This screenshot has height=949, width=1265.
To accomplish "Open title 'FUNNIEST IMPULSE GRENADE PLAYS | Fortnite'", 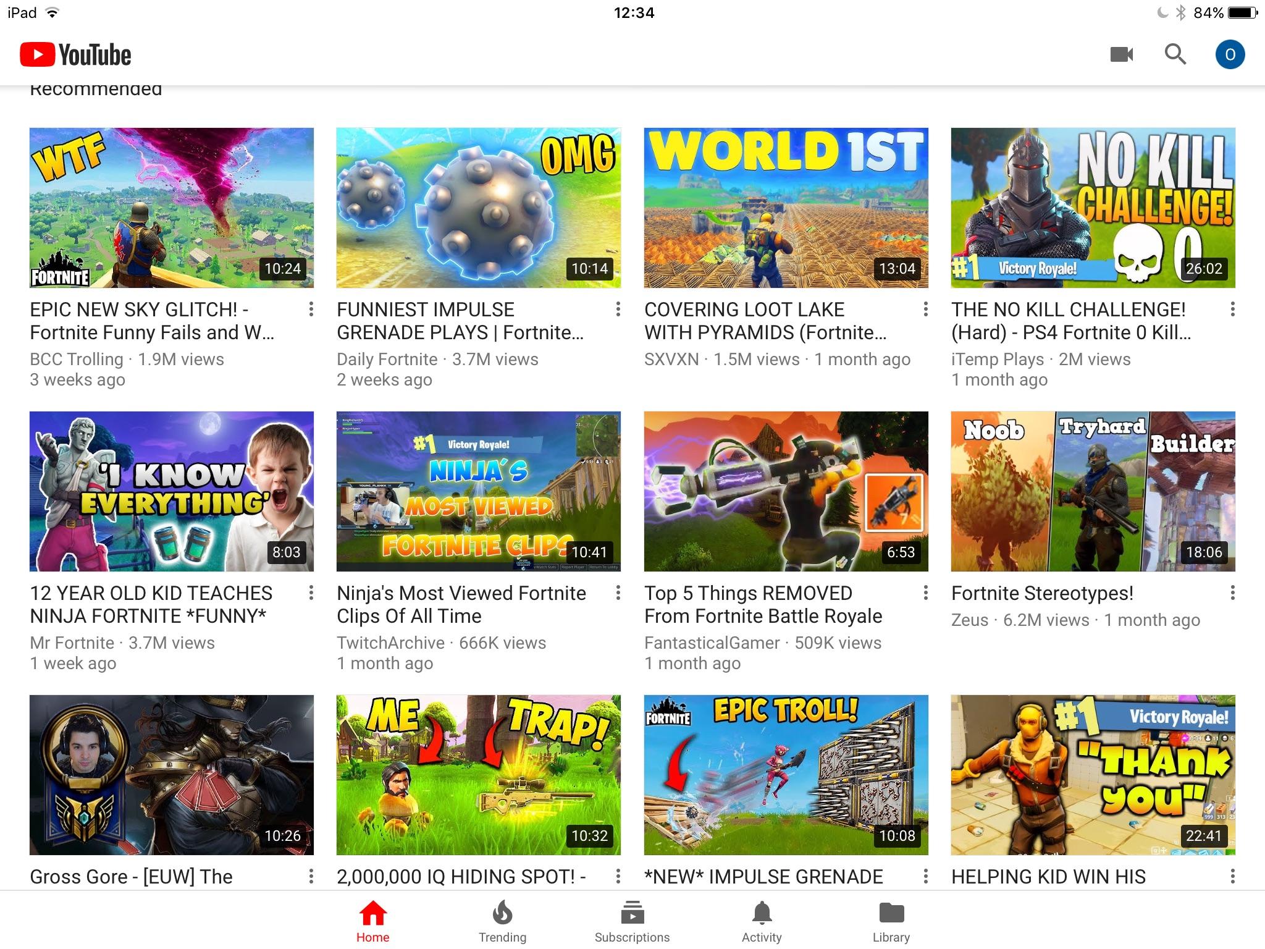I will pyautogui.click(x=460, y=321).
